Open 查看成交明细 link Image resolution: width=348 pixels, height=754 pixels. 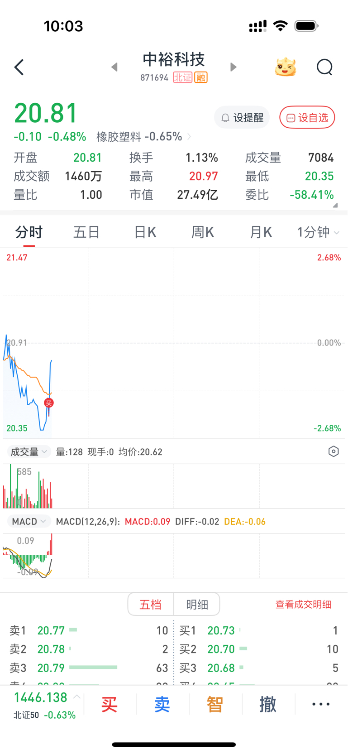click(303, 605)
